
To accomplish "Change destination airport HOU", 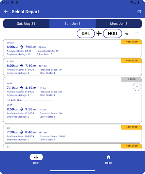I will click(112, 34).
